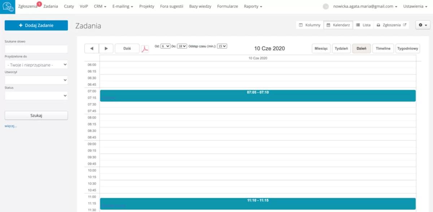Expand the Ustawienia dropdown
Image resolution: width=433 pixels, height=212 pixels.
[415, 6]
